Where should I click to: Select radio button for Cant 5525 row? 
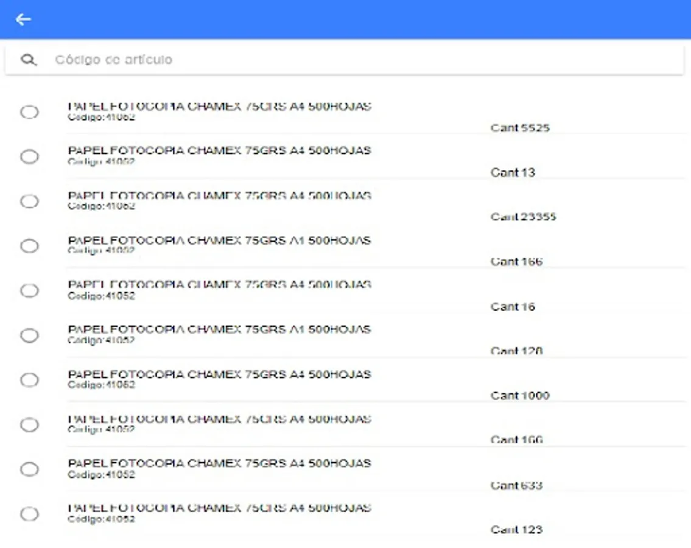tap(29, 112)
